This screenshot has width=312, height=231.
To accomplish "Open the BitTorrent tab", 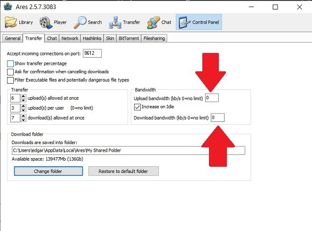I will (x=129, y=38).
